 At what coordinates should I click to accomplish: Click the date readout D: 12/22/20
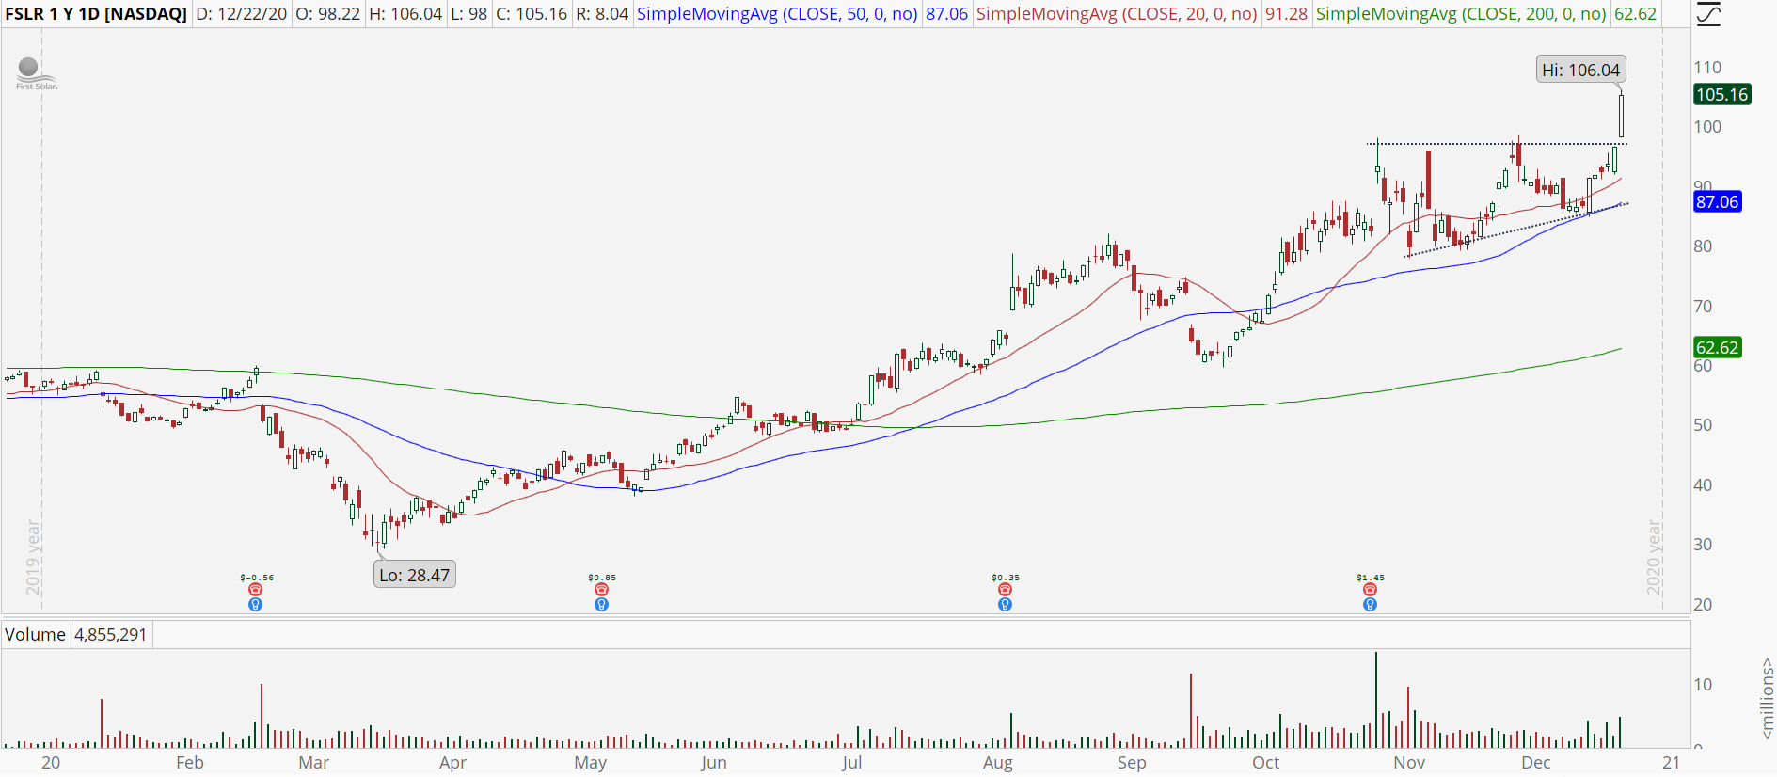[242, 14]
